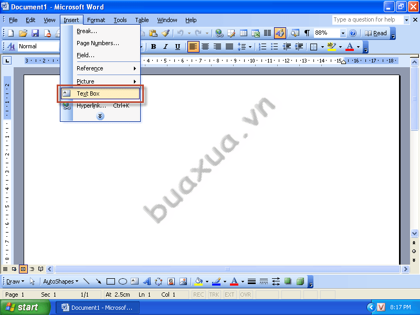Click the horizontal scrollbar track
The height and width of the screenshot is (315, 420).
coord(227,269)
